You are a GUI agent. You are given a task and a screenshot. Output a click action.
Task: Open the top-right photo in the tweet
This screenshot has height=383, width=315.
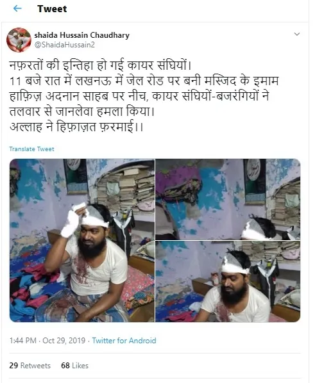tap(228, 199)
